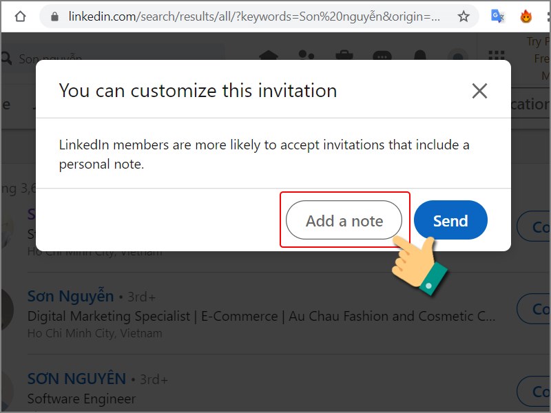
Task: Open the profile avatar Me menu
Action: point(457,56)
